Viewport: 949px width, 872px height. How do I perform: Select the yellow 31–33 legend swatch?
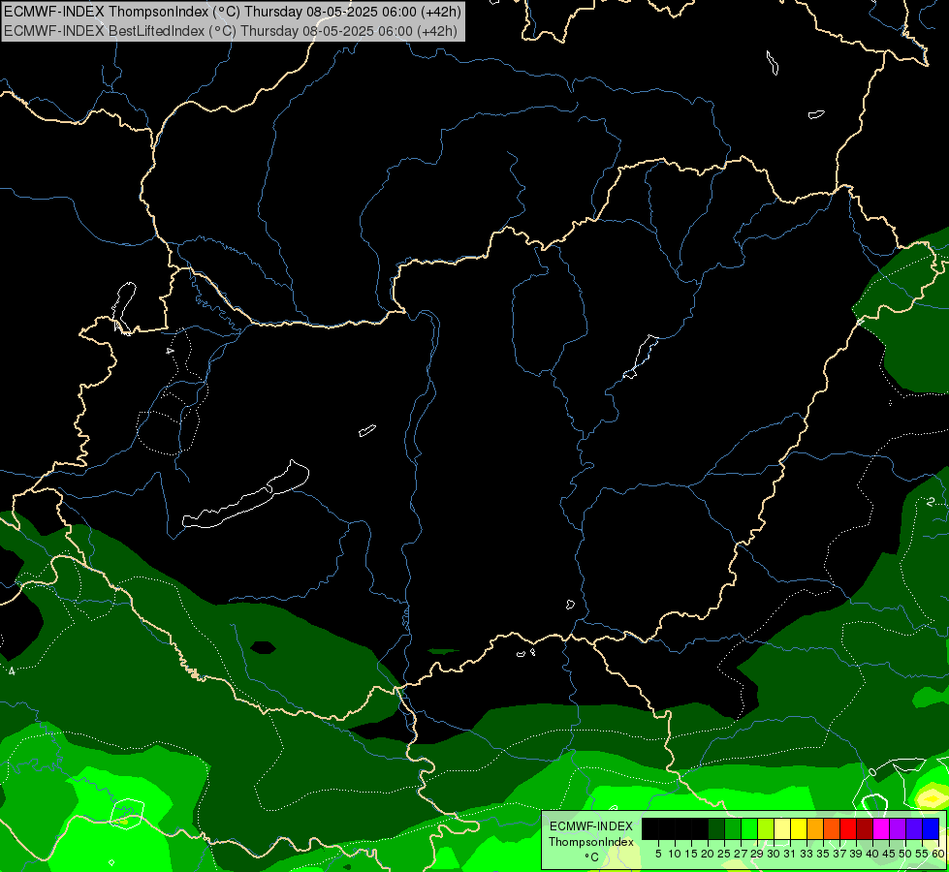(799, 828)
